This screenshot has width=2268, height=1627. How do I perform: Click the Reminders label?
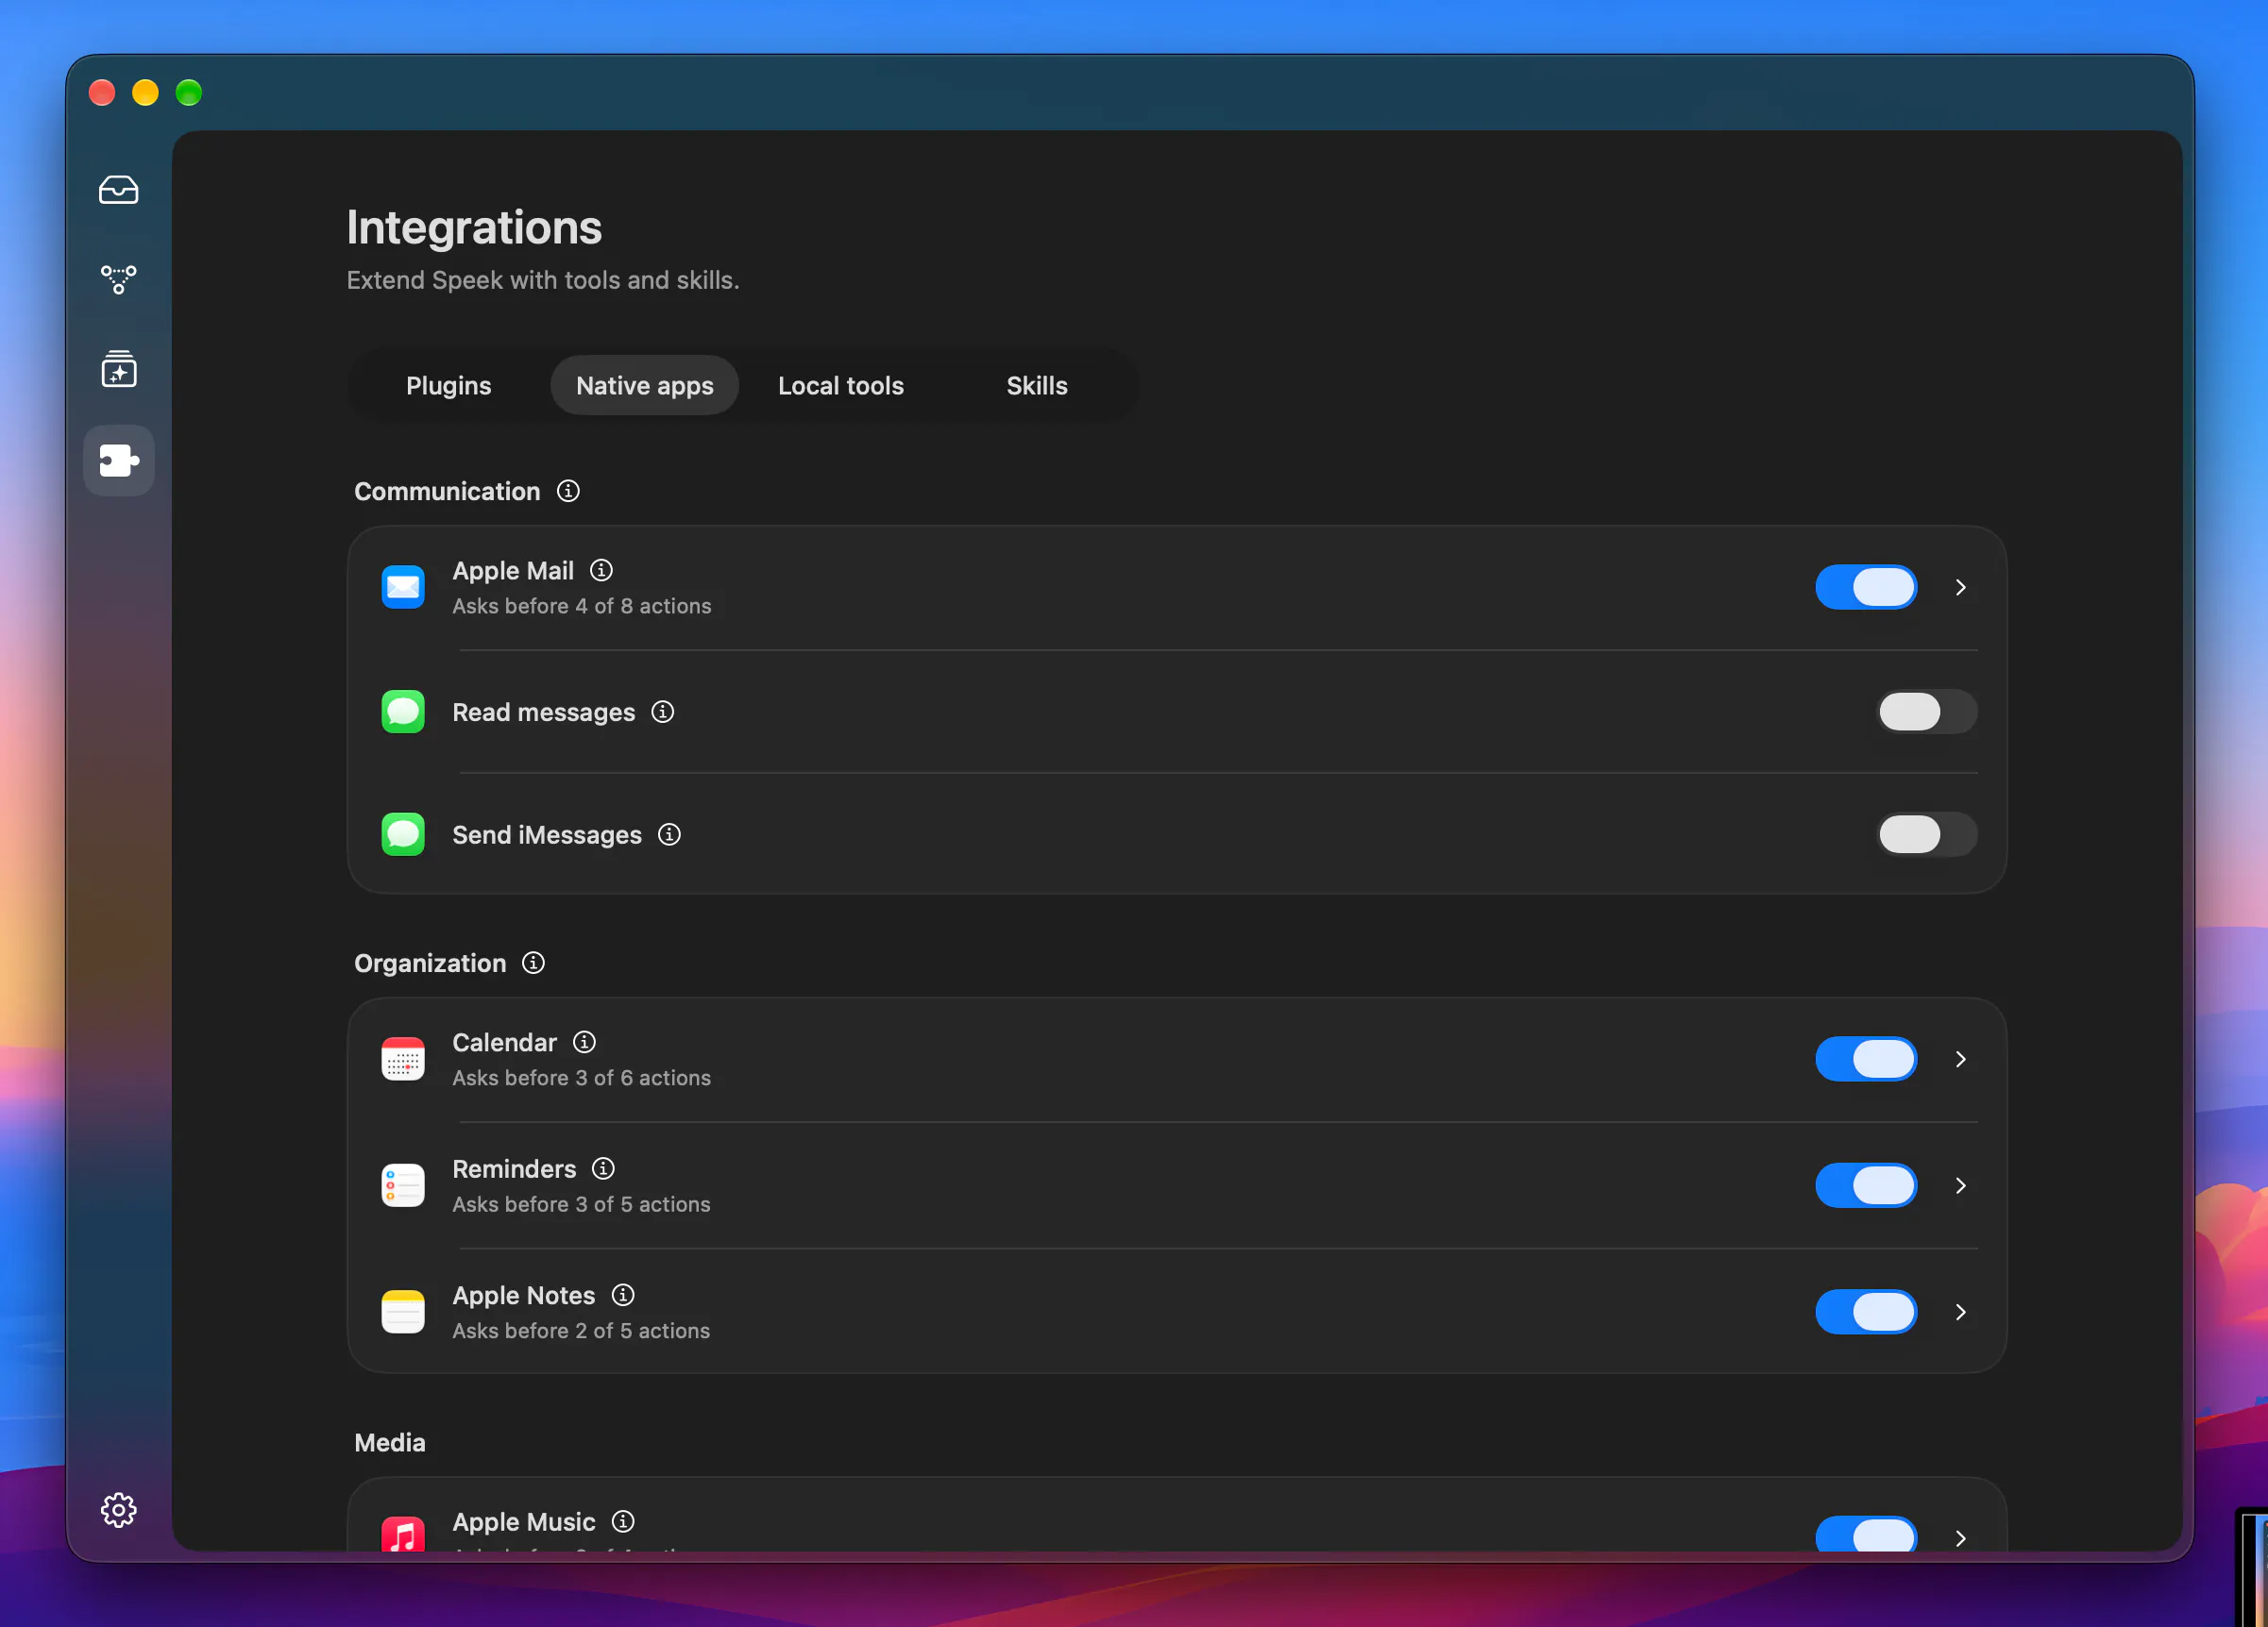coord(514,1169)
